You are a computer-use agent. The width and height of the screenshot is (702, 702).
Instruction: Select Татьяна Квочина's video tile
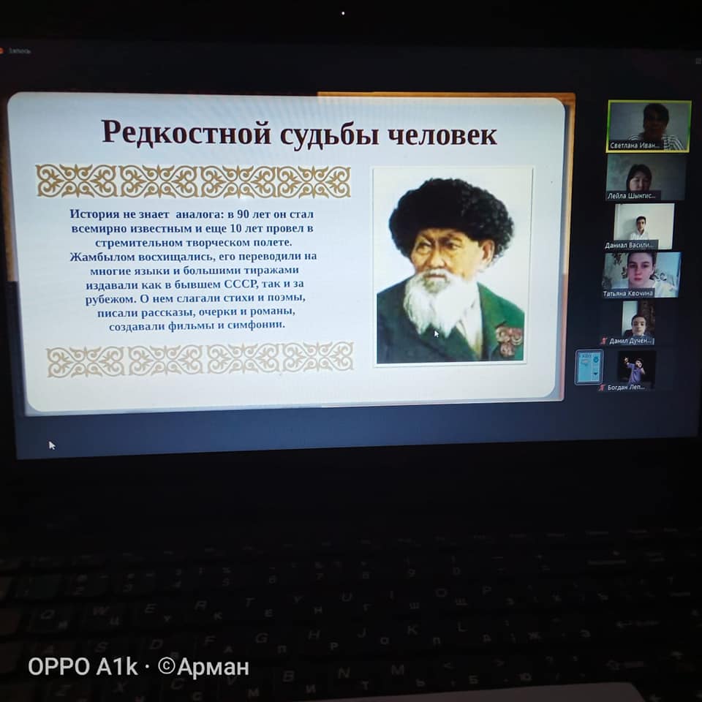coord(641,273)
